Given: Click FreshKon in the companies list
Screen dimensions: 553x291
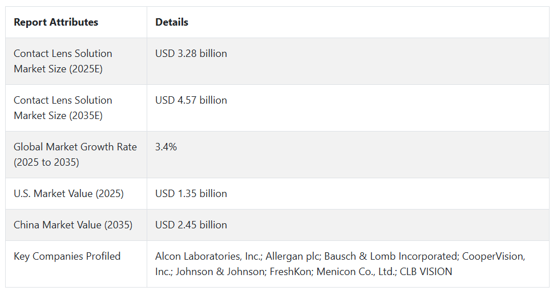Looking at the screenshot, I should coord(291,272).
